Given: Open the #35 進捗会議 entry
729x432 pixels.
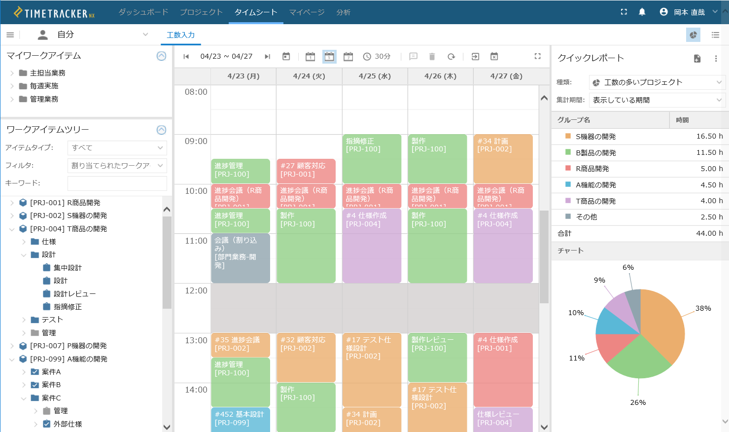Looking at the screenshot, I should coord(241,345).
